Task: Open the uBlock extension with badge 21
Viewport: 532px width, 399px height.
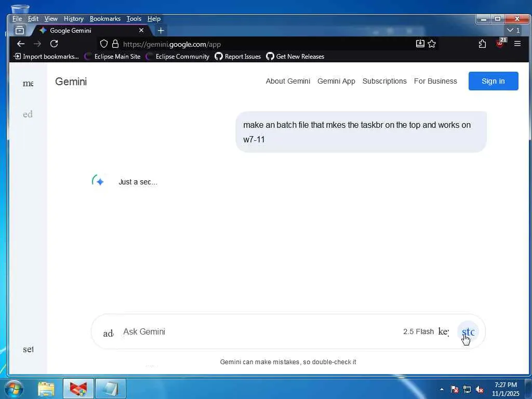Action: point(500,43)
